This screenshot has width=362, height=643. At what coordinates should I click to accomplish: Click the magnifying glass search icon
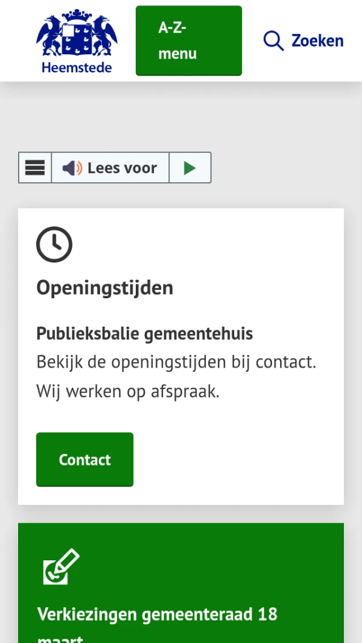273,41
